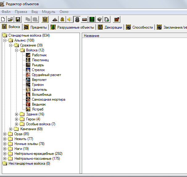This screenshot has height=177, width=187.
Task: Click the Название column header
Action: [135, 36]
